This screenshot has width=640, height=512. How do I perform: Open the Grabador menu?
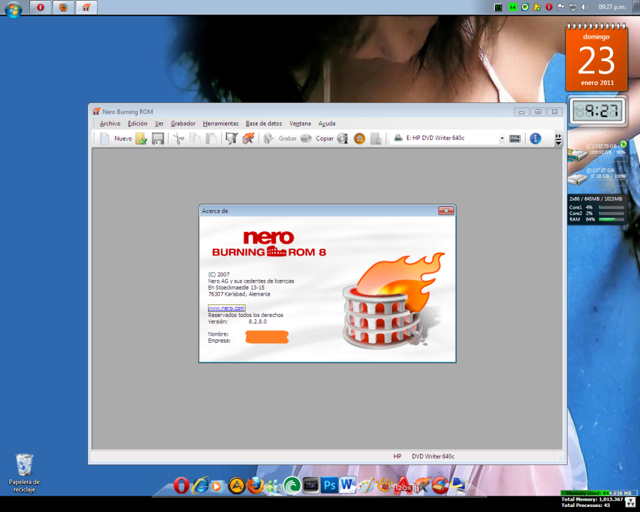click(183, 123)
